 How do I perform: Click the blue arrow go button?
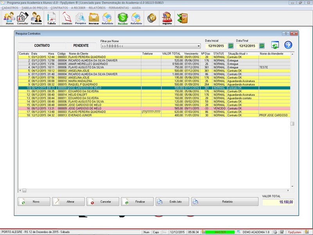coord(288,45)
